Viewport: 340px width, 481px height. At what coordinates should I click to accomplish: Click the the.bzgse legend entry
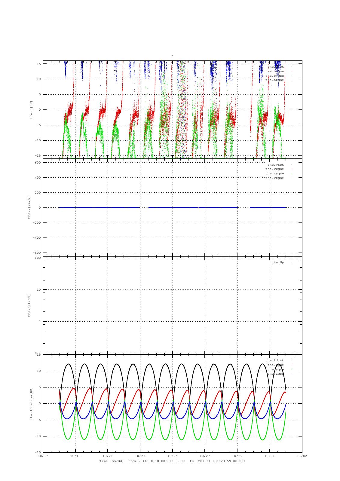click(274, 80)
